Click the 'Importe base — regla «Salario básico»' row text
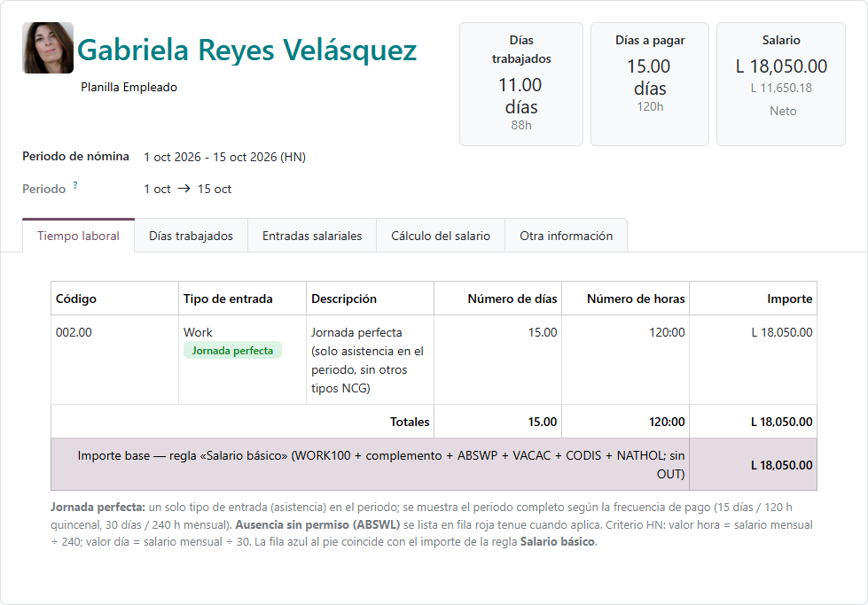The image size is (868, 605). click(x=381, y=464)
